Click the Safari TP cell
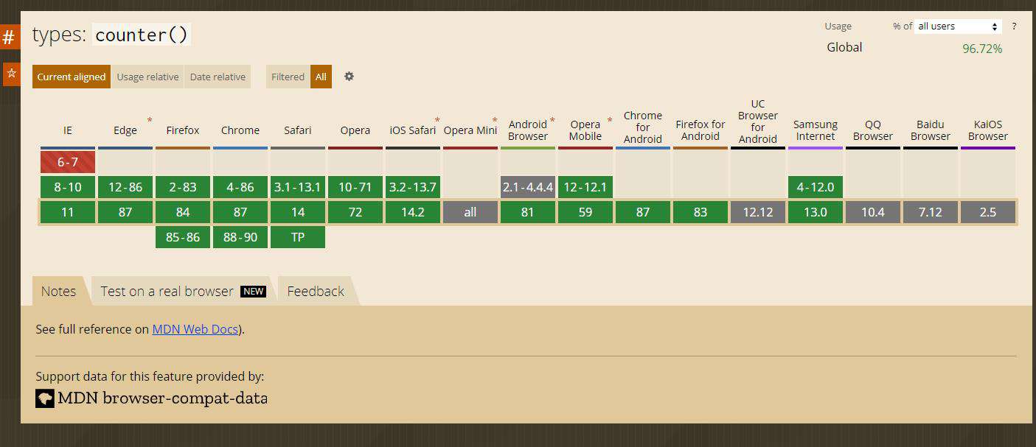The width and height of the screenshot is (1036, 447). click(x=298, y=237)
